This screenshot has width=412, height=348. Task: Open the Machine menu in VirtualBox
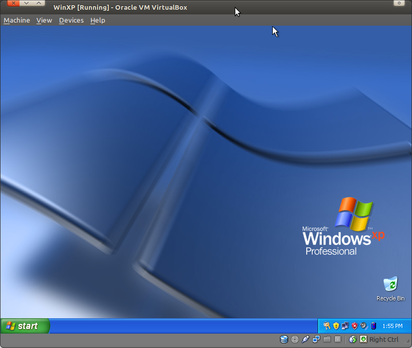16,20
